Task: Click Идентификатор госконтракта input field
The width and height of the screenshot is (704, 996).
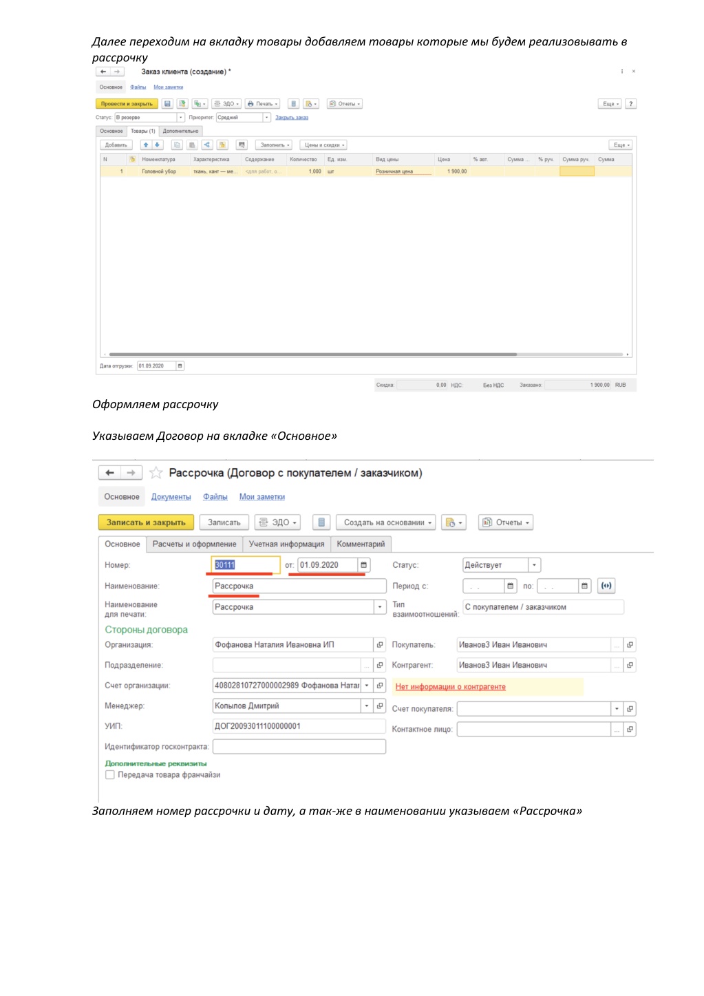Action: click(x=299, y=746)
